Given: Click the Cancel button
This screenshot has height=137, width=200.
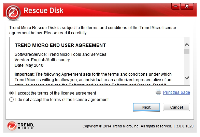Looking at the screenshot, I should click(x=176, y=107).
